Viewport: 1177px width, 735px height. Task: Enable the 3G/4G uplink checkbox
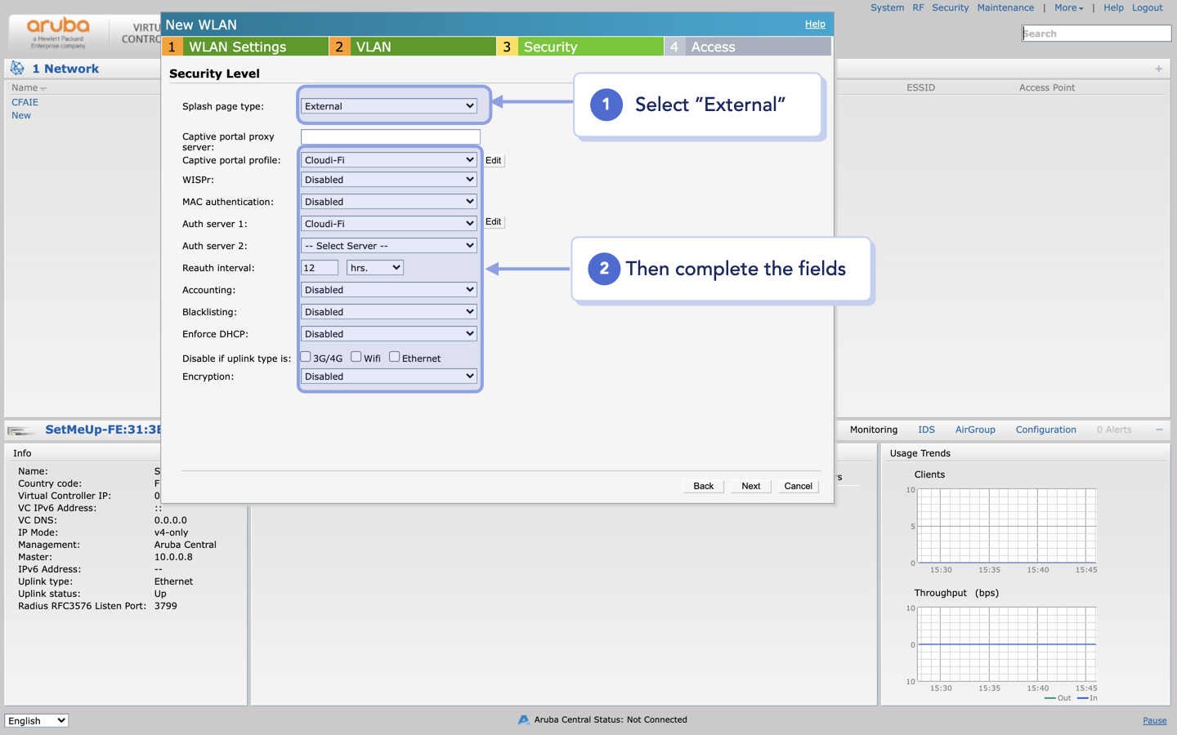305,357
